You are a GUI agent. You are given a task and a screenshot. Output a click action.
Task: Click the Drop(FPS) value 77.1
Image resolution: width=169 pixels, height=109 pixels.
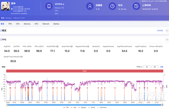pos(52,51)
